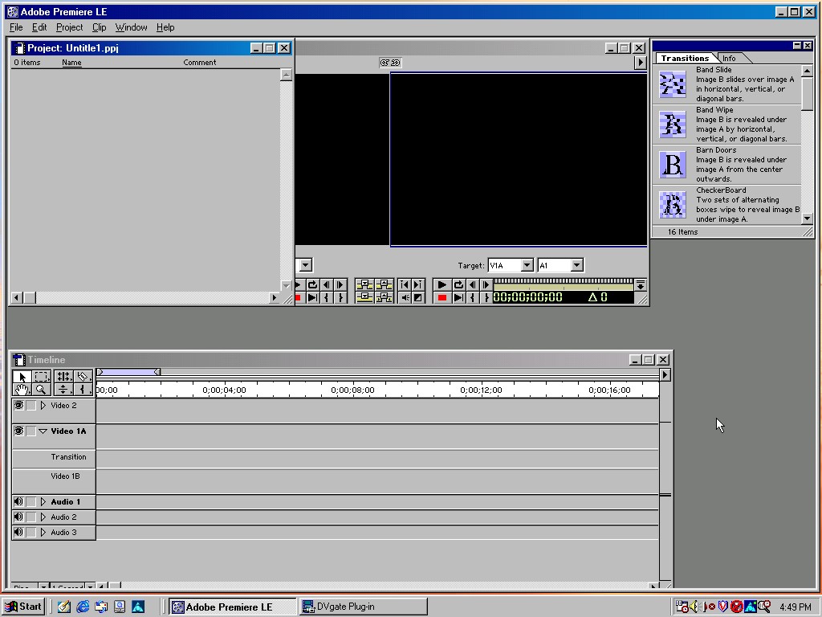This screenshot has height=617, width=822.
Task: Click the Band Slide transition icon
Action: pyautogui.click(x=673, y=84)
